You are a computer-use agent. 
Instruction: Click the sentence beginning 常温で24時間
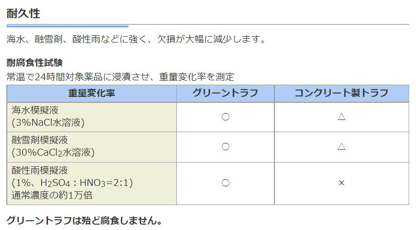121,76
